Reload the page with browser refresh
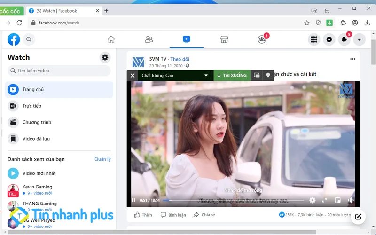The height and width of the screenshot is (235, 376). click(19, 23)
